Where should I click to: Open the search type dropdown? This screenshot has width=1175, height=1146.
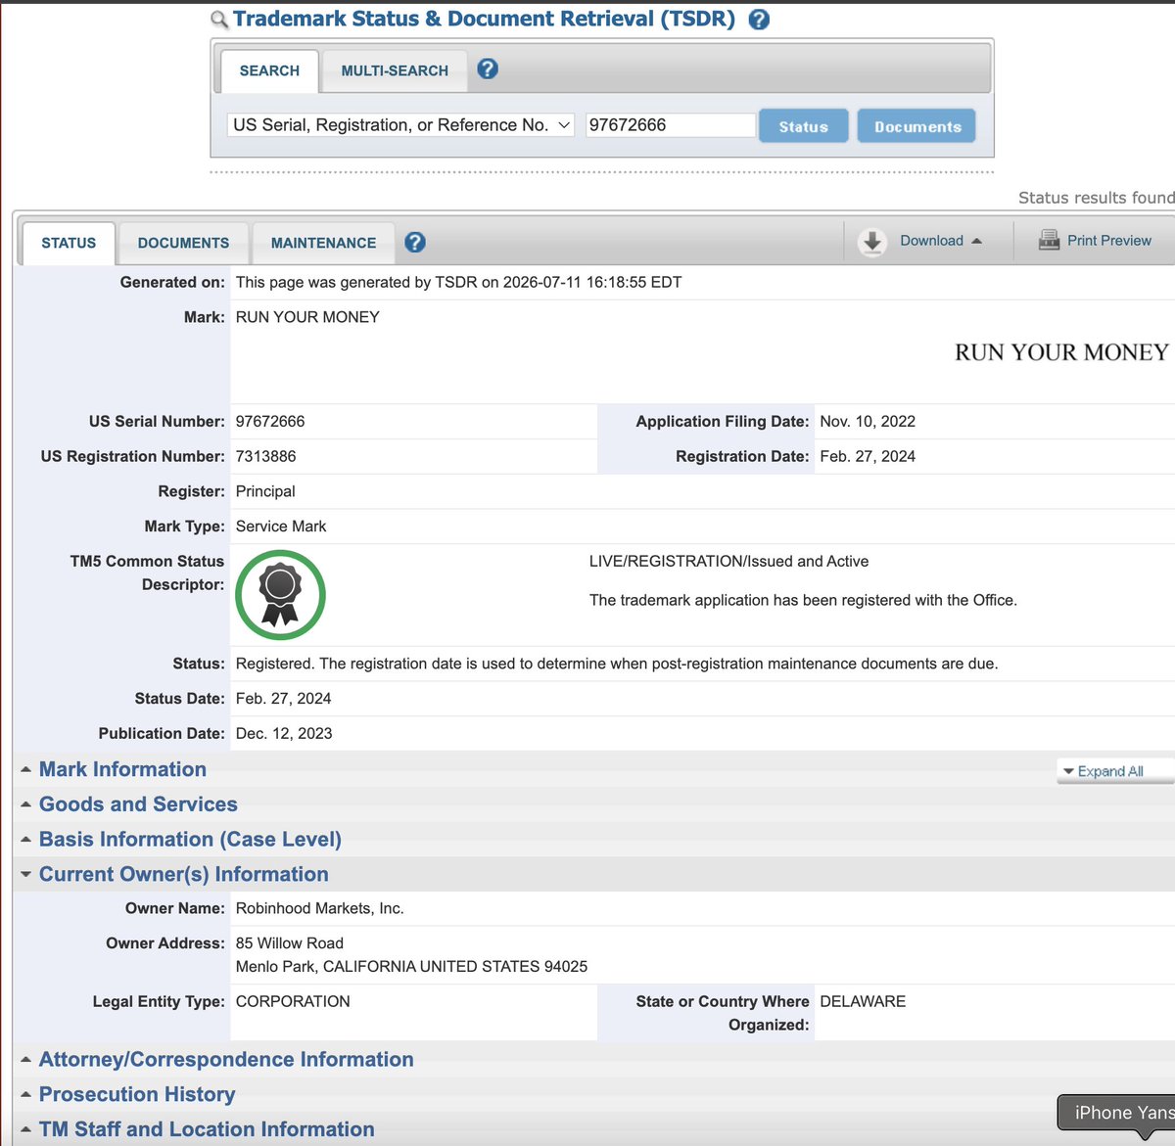pyautogui.click(x=401, y=125)
